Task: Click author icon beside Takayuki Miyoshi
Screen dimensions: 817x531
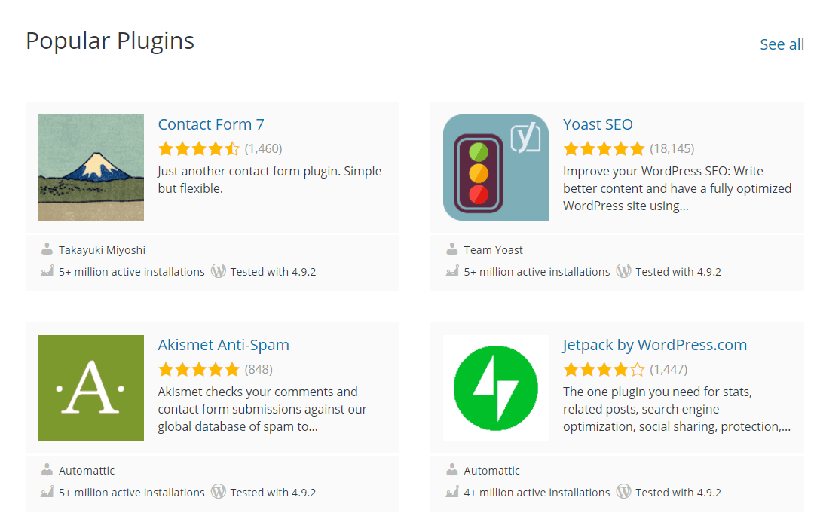Action: [x=47, y=249]
